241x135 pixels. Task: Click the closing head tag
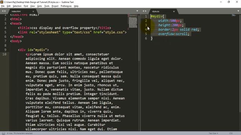pyautogui.click(x=17, y=37)
